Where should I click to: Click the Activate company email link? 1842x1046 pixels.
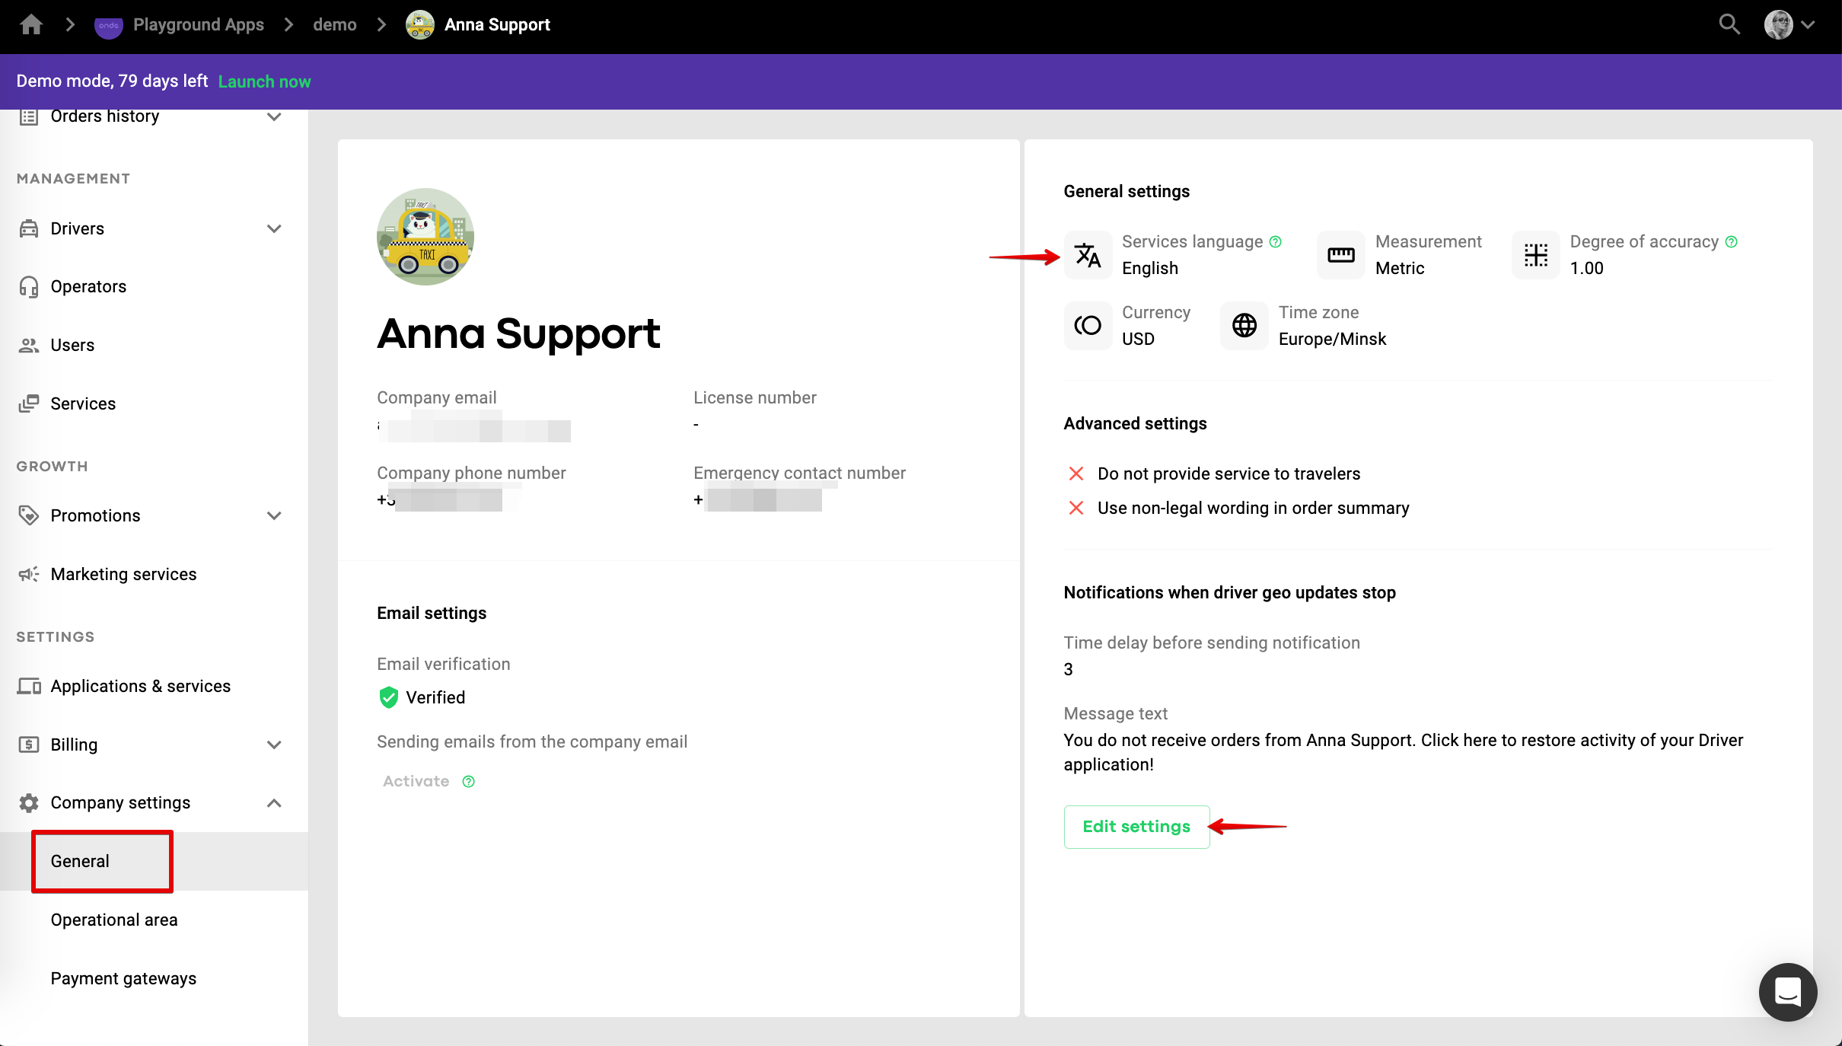[x=416, y=782]
